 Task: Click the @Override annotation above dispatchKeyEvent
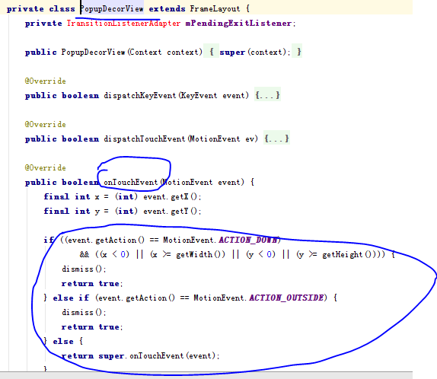[45, 81]
